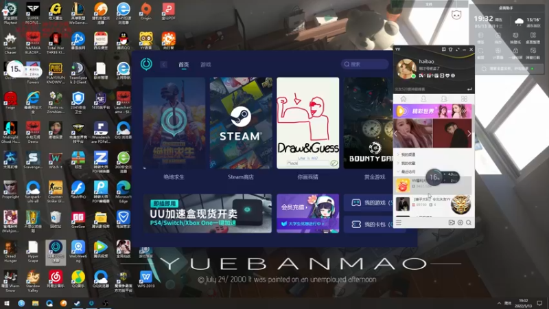Open the Steam icon in the taskbar
549x309 pixels.
77,304
